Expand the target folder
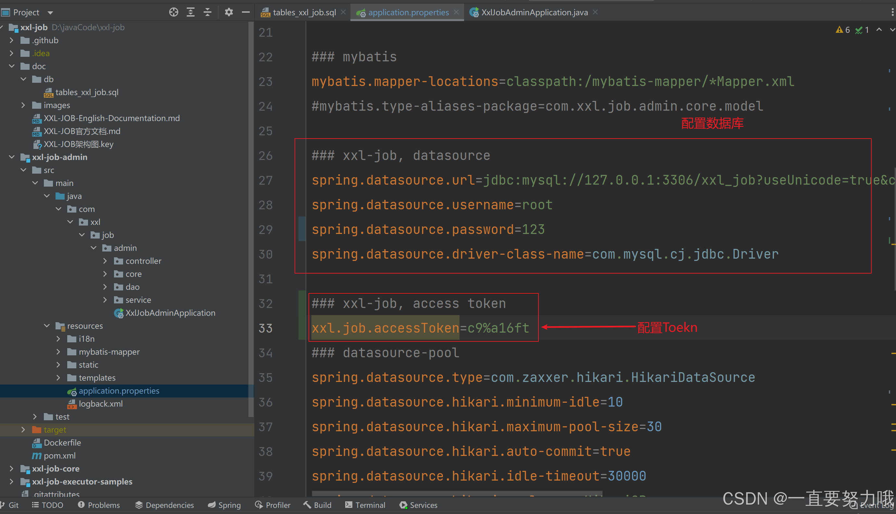896x514 pixels. (23, 430)
